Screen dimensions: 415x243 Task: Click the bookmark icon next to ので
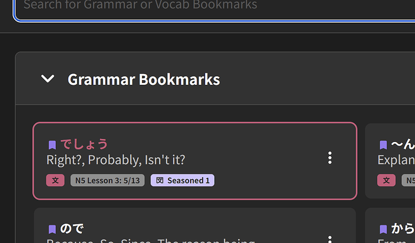click(52, 229)
